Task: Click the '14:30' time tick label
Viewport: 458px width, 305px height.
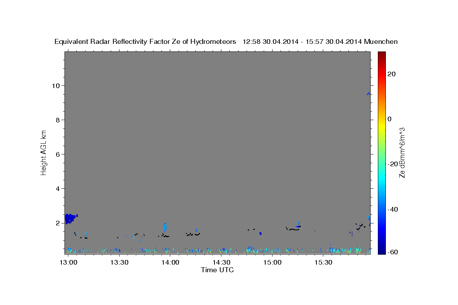Action: [221, 263]
